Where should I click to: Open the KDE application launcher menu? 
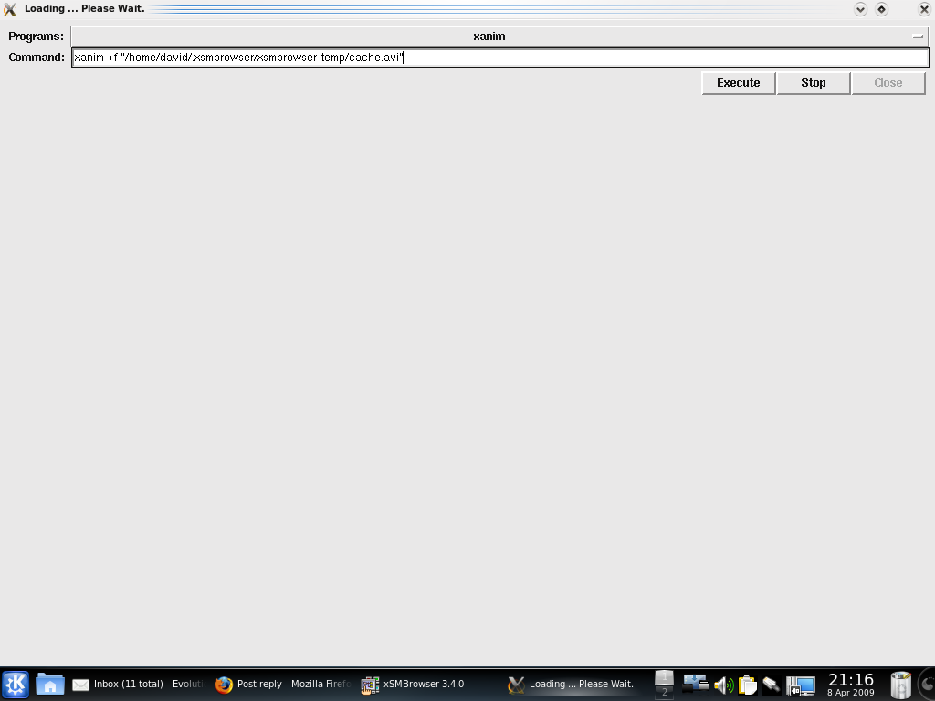pyautogui.click(x=16, y=685)
